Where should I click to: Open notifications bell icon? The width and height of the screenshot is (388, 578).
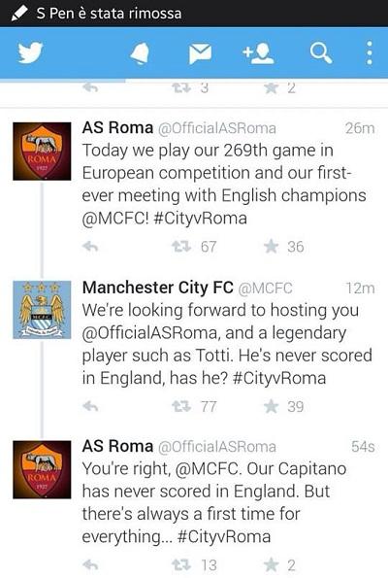pos(140,53)
